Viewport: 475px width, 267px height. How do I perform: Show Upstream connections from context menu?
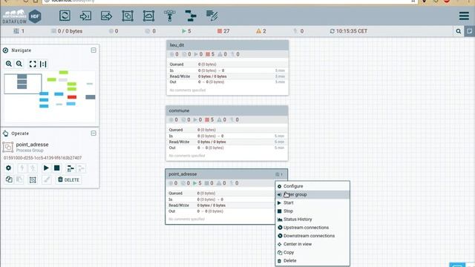tap(312, 228)
